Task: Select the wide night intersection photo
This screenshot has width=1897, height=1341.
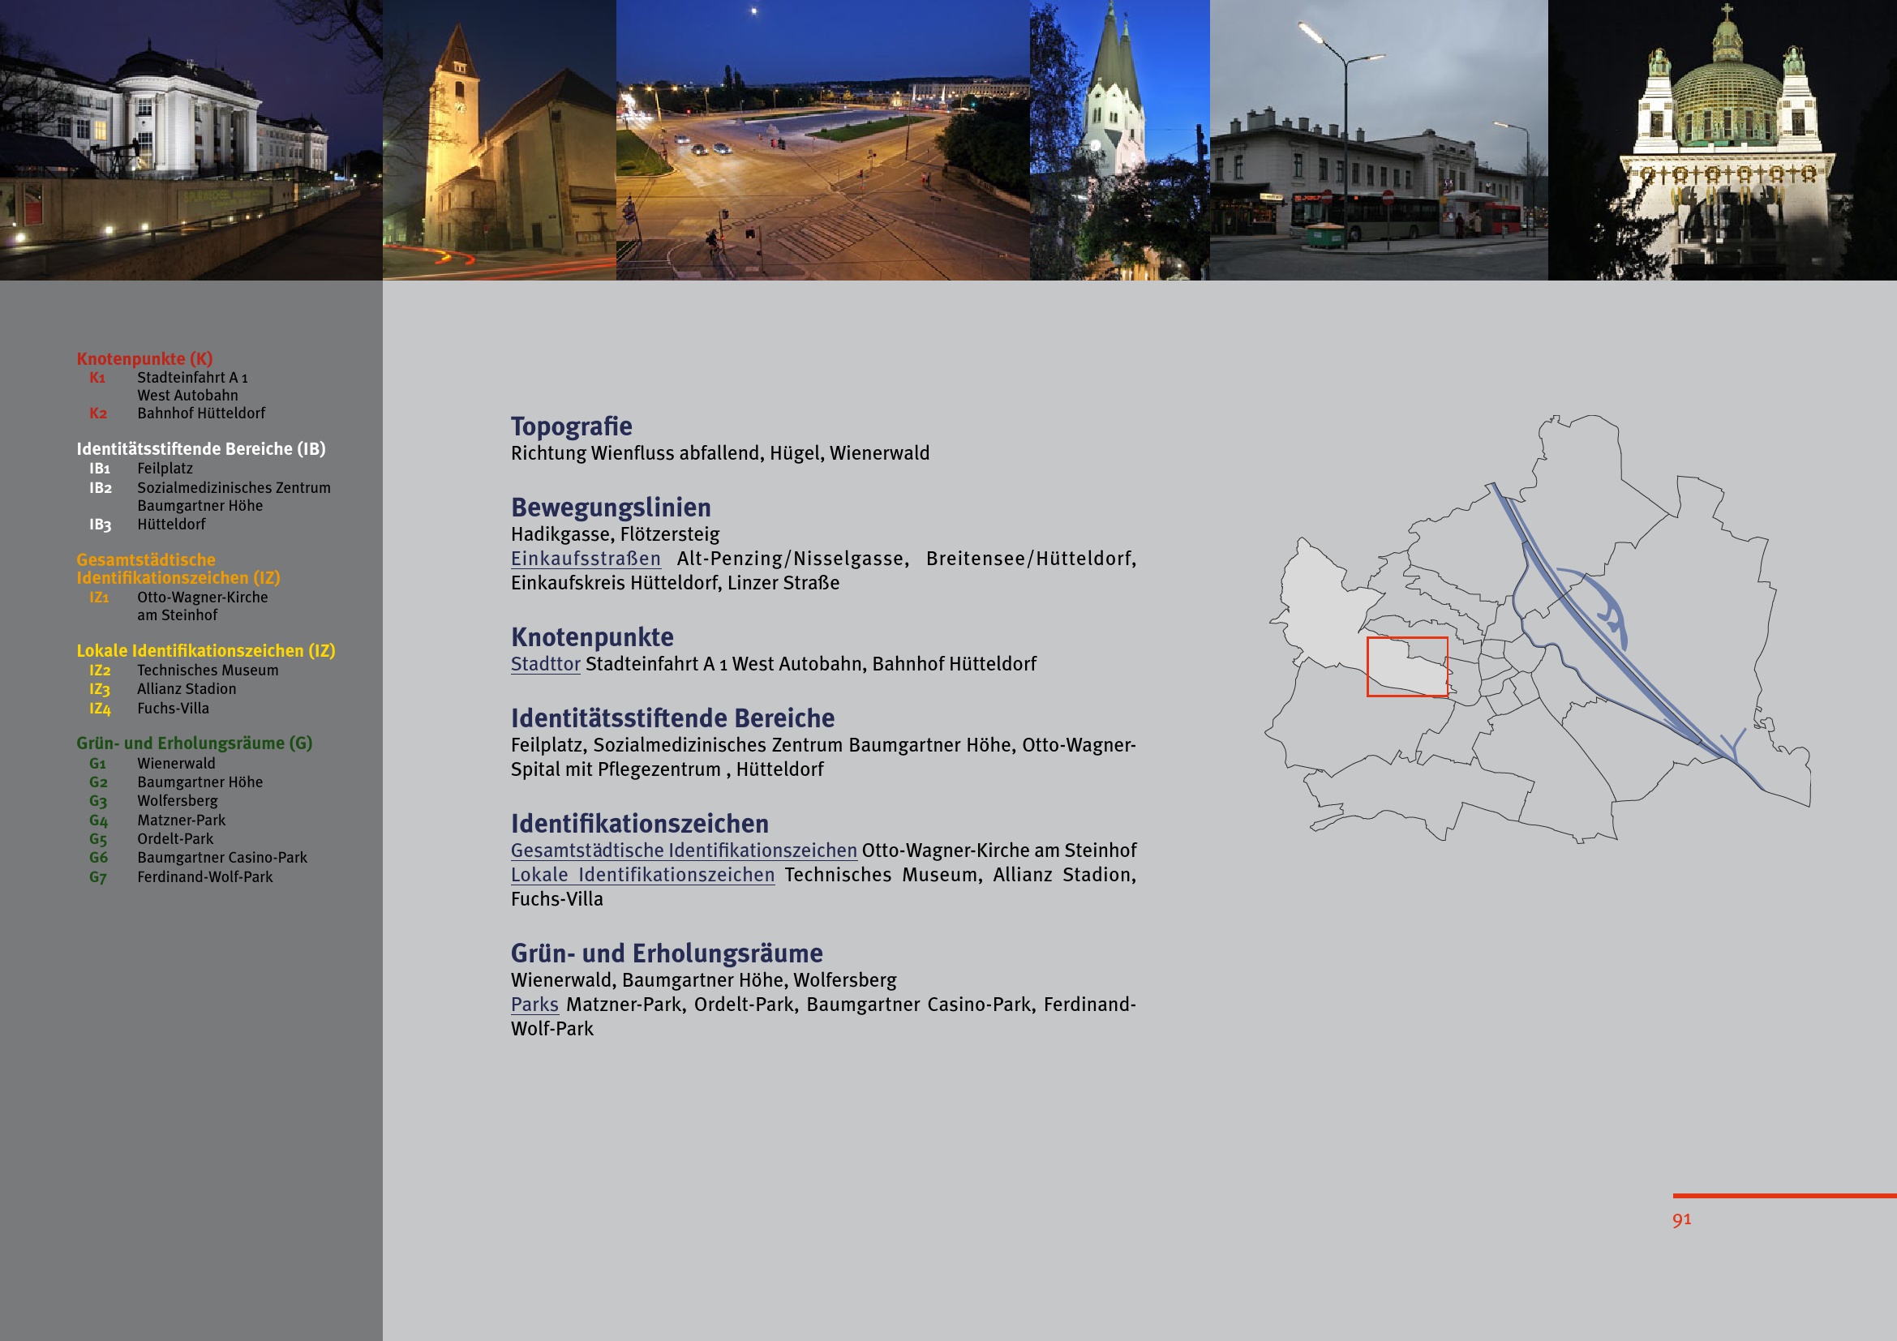Action: coord(822,140)
